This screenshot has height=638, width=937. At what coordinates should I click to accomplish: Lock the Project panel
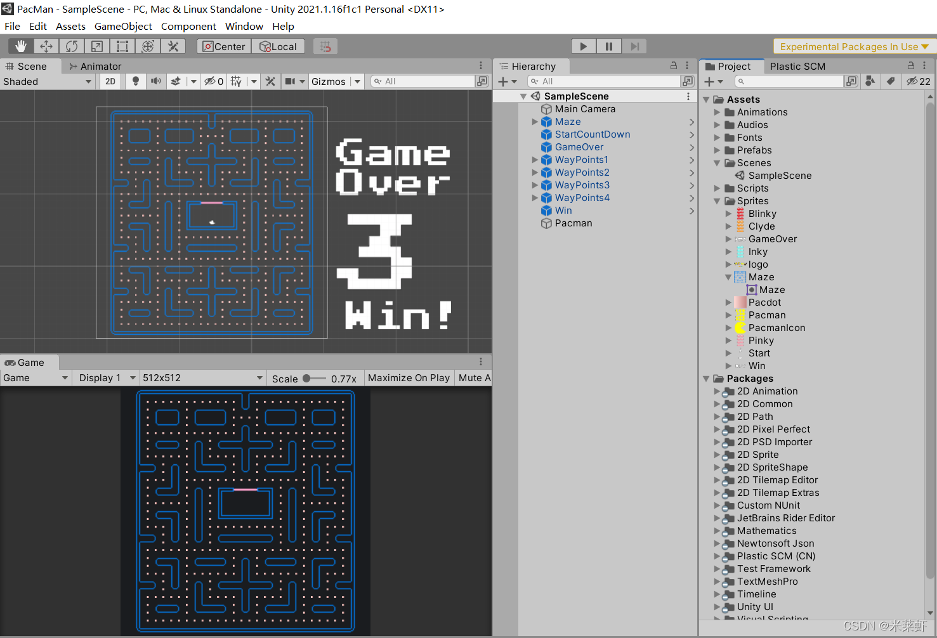pos(911,65)
